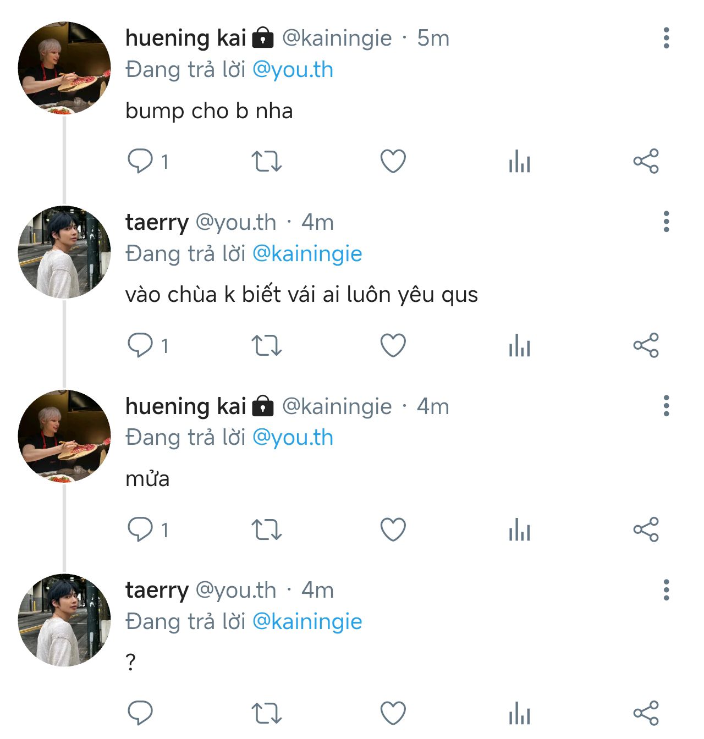Image resolution: width=704 pixels, height=739 pixels.
Task: Like the "mửa" tweet
Action: coord(393,530)
